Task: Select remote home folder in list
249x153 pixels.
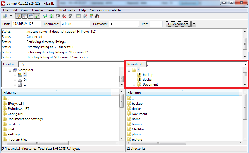Action: (136, 119)
